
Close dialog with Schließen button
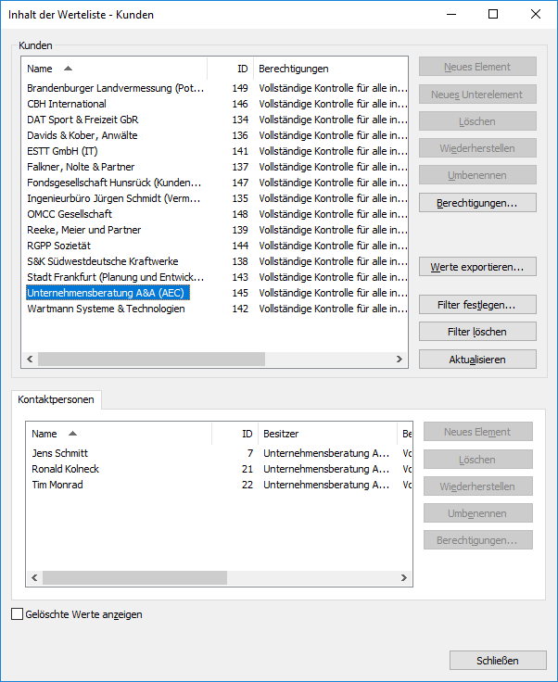pyautogui.click(x=498, y=661)
